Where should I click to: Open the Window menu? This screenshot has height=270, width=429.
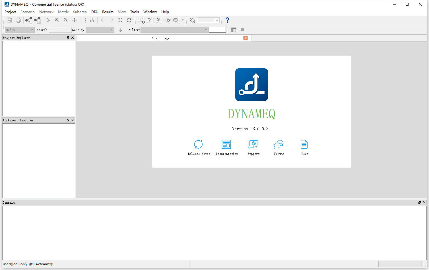click(150, 12)
